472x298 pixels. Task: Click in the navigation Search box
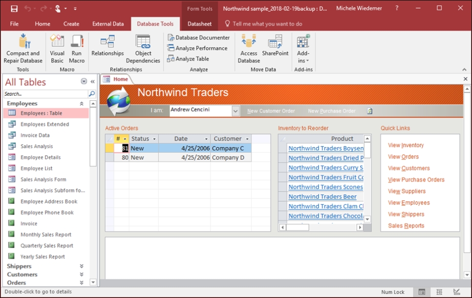(x=46, y=94)
